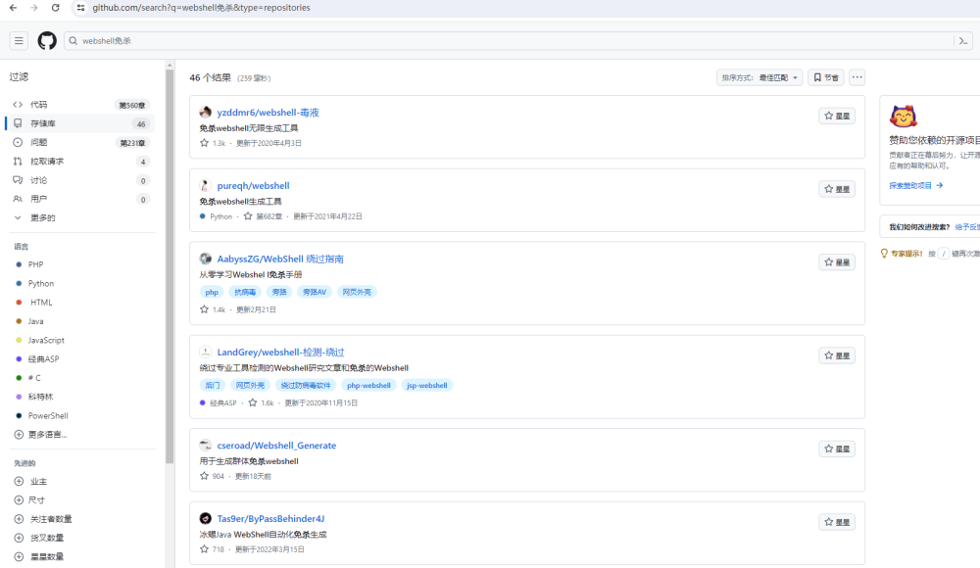
Task: Star the LandGrey repository
Action: 837,355
